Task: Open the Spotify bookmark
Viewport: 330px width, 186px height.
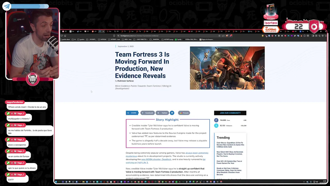Action: [178, 40]
